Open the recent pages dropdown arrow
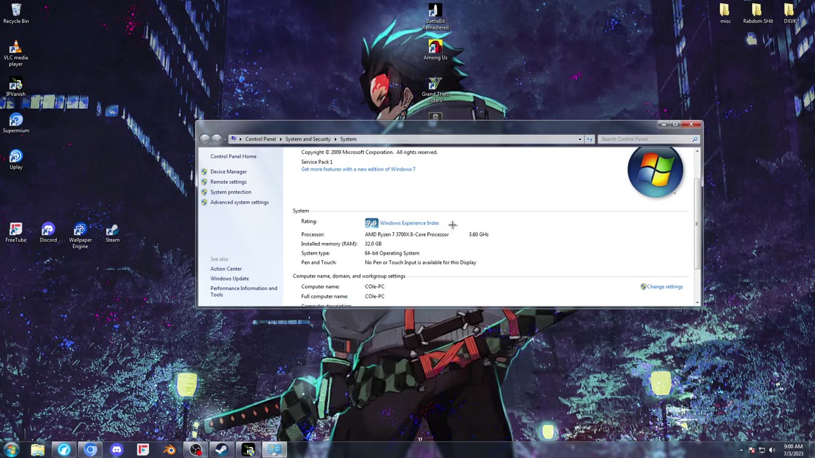Screen dimensions: 815x458 click(x=225, y=139)
